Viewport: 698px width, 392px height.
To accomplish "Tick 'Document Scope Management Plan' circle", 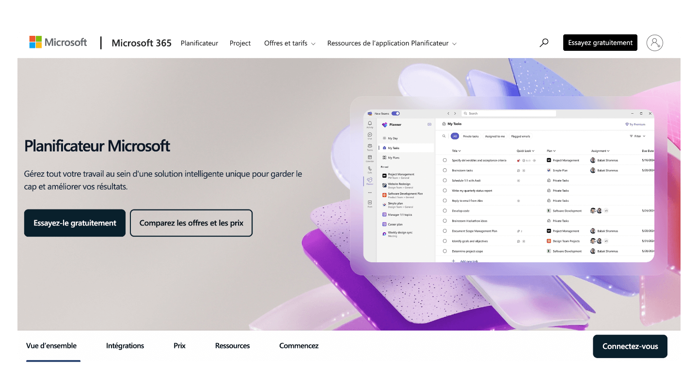I will (x=445, y=231).
